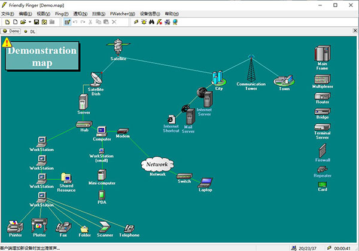Open the Ping menu
Image resolution: width=359 pixels, height=251 pixels.
coord(61,13)
